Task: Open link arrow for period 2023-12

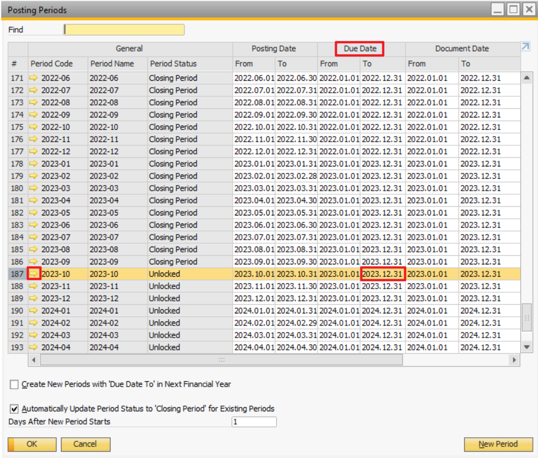Action: (x=33, y=298)
